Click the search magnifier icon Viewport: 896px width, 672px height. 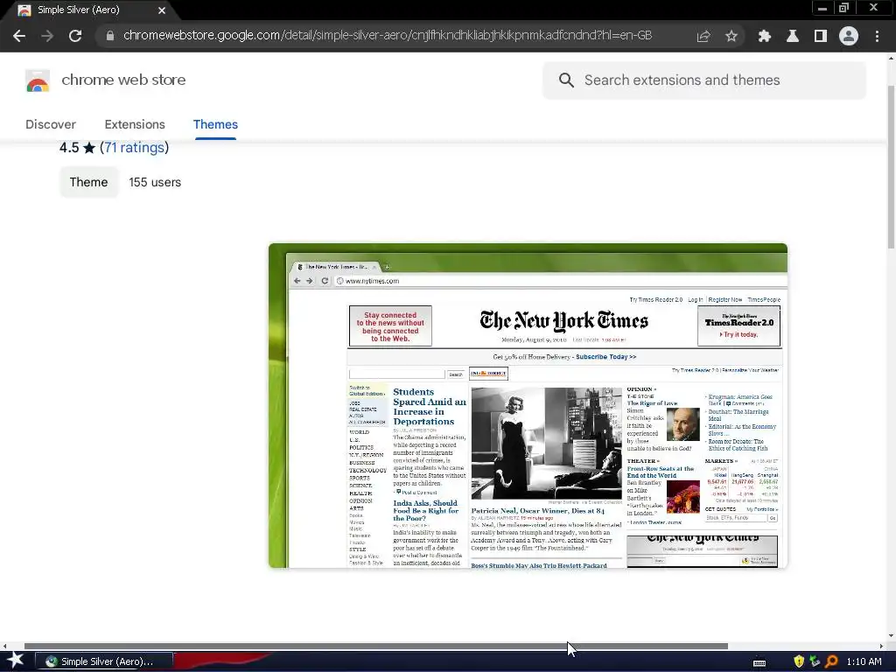coord(566,80)
